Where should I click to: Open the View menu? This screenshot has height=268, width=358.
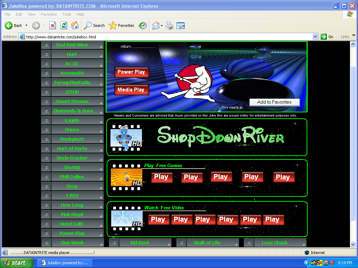(31, 14)
